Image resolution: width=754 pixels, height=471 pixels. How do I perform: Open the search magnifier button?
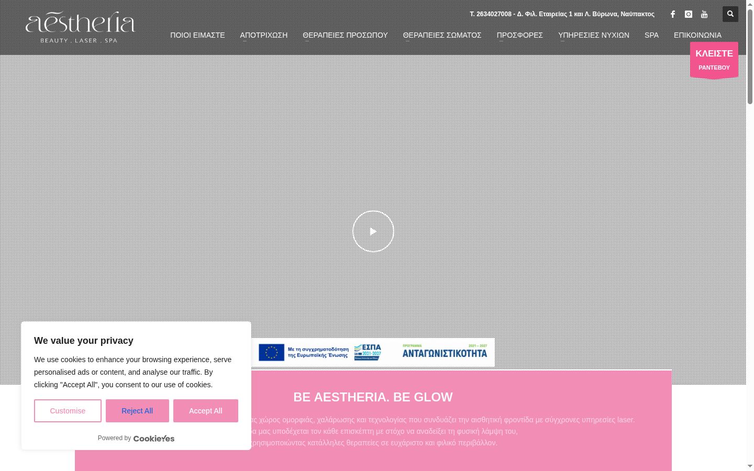point(730,14)
